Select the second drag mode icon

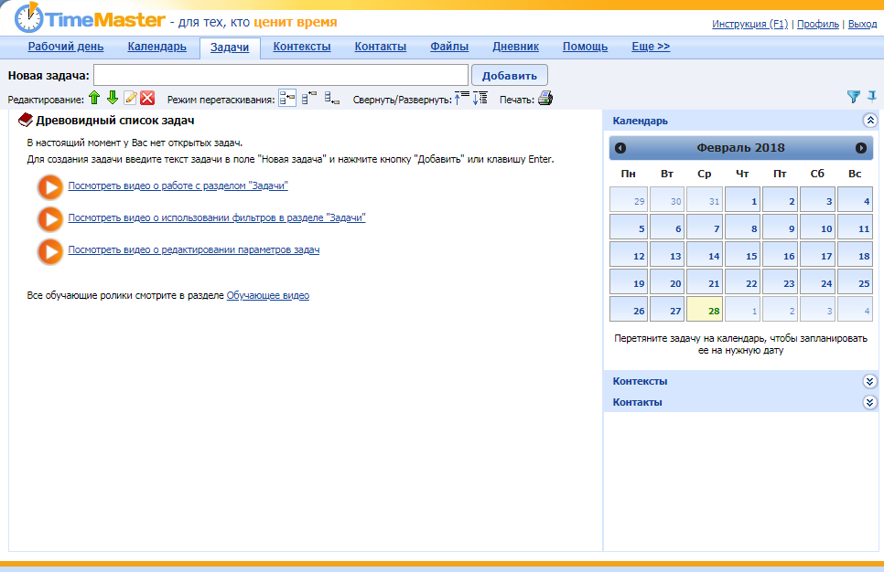tap(309, 98)
